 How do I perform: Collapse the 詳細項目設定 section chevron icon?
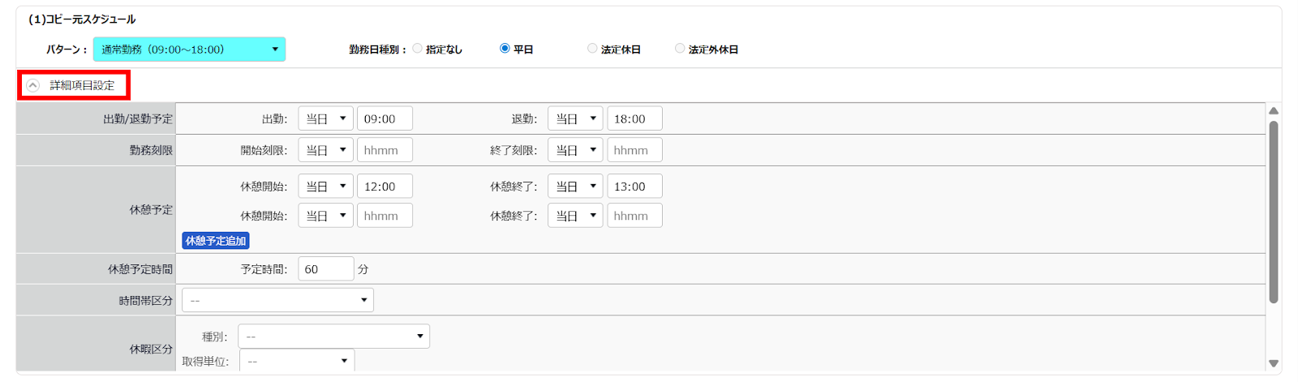coord(33,85)
